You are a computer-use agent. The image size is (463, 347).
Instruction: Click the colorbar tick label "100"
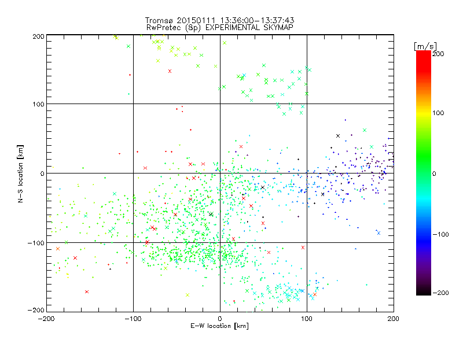pyautogui.click(x=438, y=113)
